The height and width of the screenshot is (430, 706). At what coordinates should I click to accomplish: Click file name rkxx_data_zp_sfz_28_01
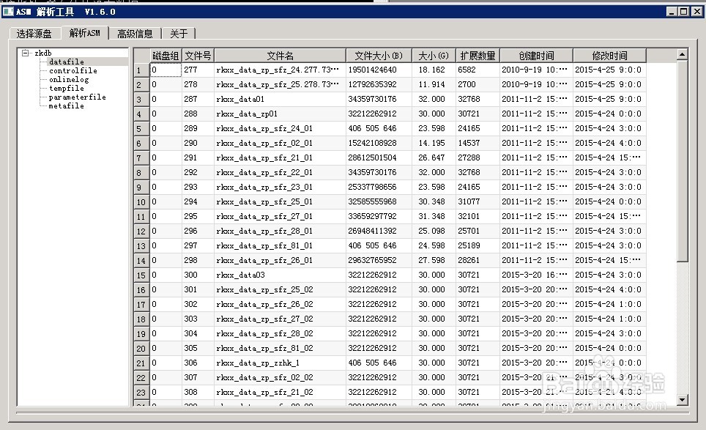tap(264, 231)
